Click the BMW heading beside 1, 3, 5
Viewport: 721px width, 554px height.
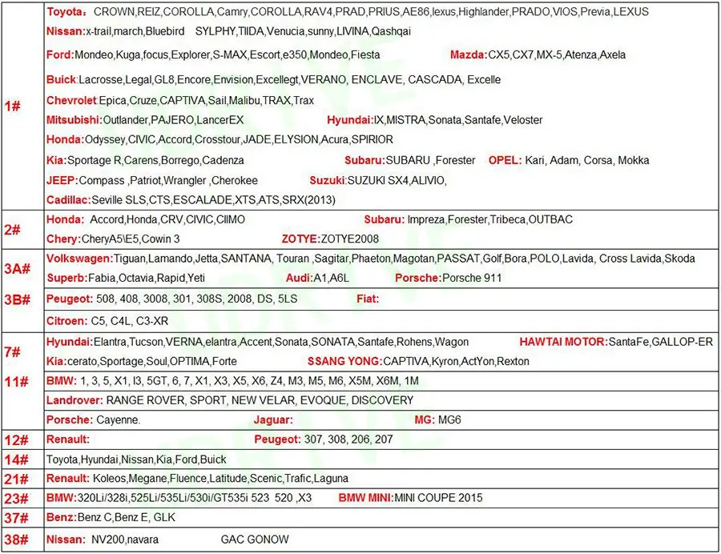[61, 381]
